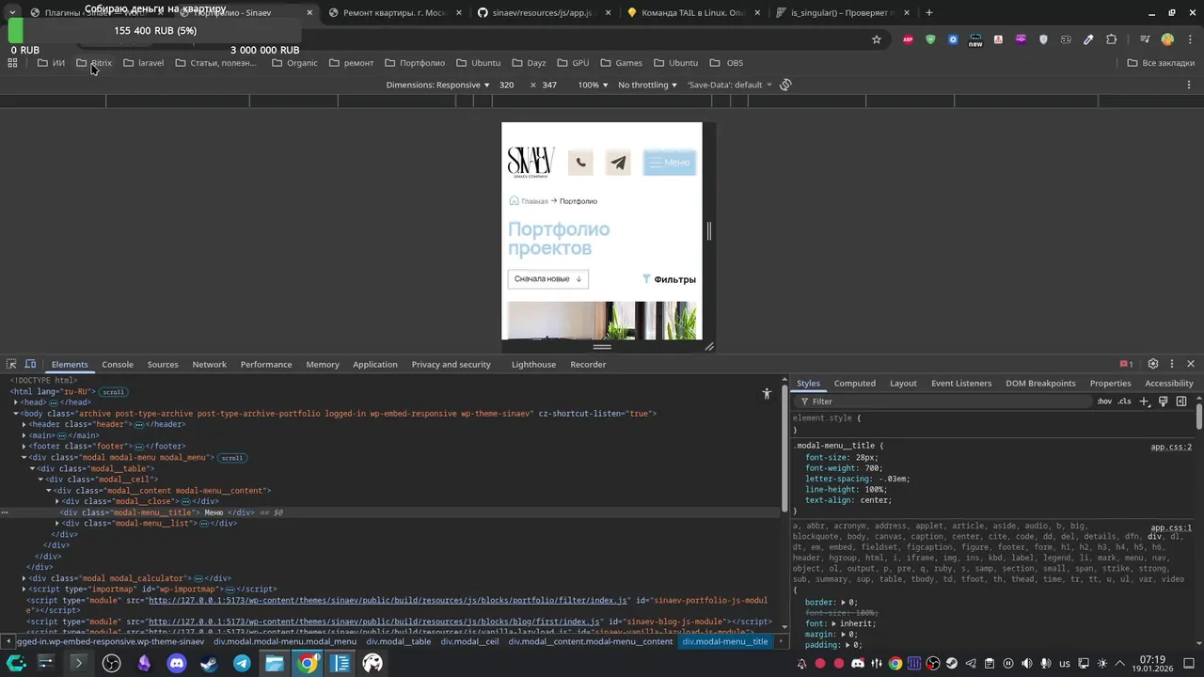
Task: Expand the modal modal_calculator div node
Action: [24, 578]
